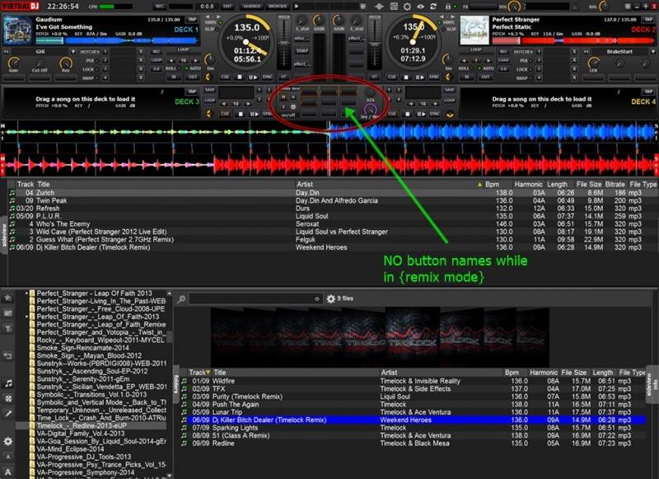Click Deck 2 LEN effect knob
659x479 pixels.
click(593, 63)
